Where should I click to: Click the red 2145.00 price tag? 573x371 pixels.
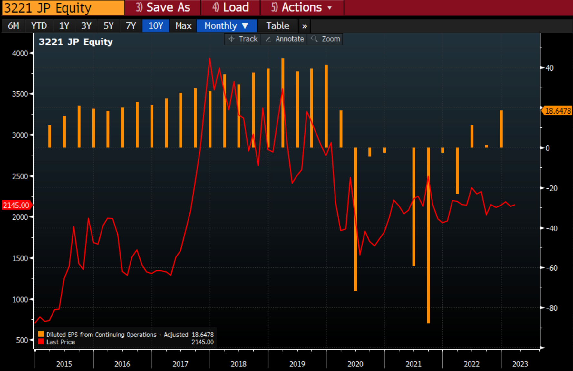pyautogui.click(x=16, y=205)
